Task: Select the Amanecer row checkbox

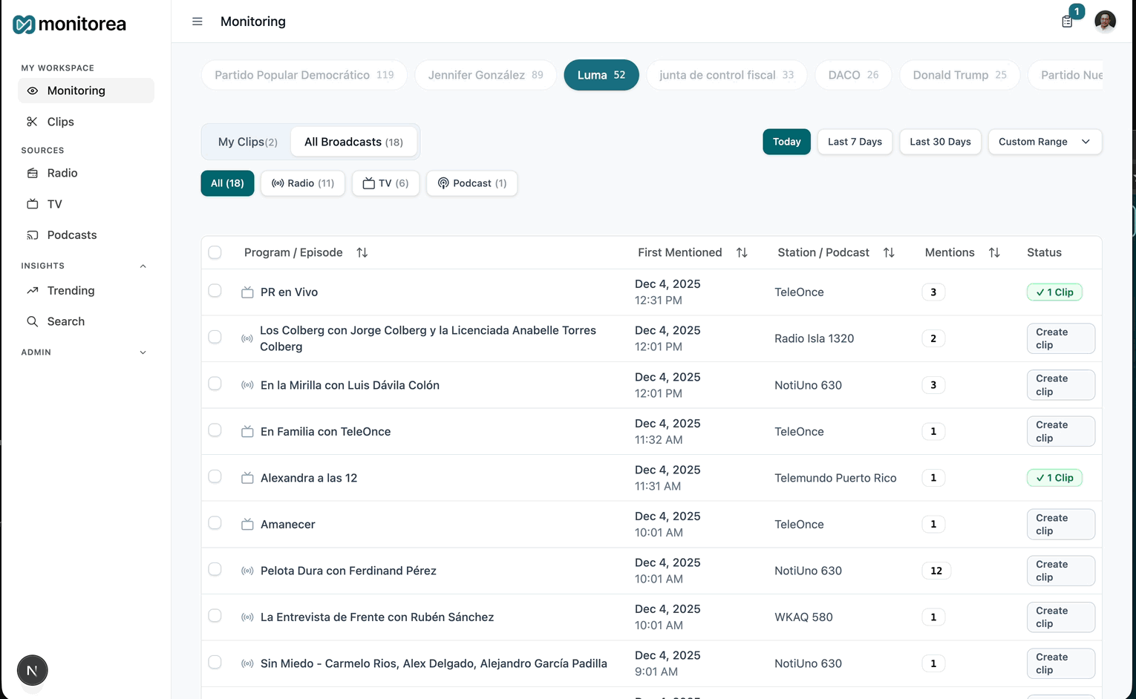Action: pos(215,523)
